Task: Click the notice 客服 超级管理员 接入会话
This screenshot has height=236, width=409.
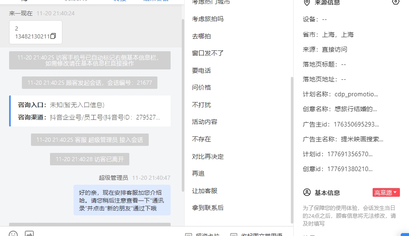Action: [x=90, y=140]
